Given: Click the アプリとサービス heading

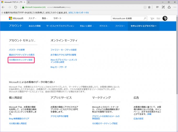Looking at the screenshot, I should [61, 98].
